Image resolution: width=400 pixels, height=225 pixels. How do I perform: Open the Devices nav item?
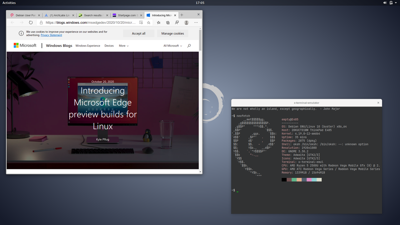(x=109, y=46)
